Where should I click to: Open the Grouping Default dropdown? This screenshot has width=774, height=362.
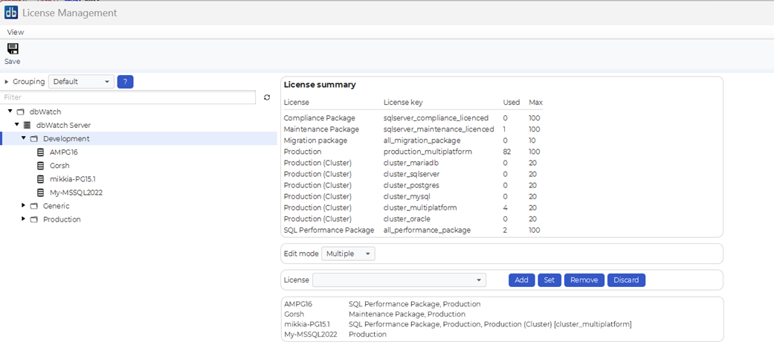[82, 82]
